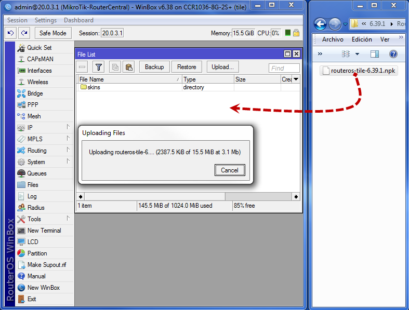Open the Archivo menu in Explorer
This screenshot has width=409, height=310.
(333, 39)
